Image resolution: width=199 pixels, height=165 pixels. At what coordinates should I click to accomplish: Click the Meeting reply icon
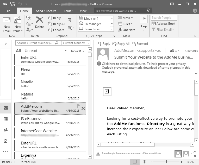[70, 20]
